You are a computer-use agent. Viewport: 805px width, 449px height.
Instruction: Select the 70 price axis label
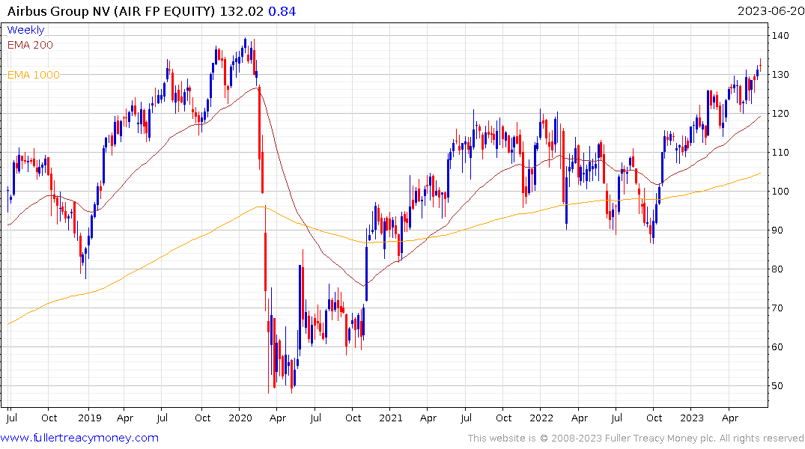[x=777, y=308]
